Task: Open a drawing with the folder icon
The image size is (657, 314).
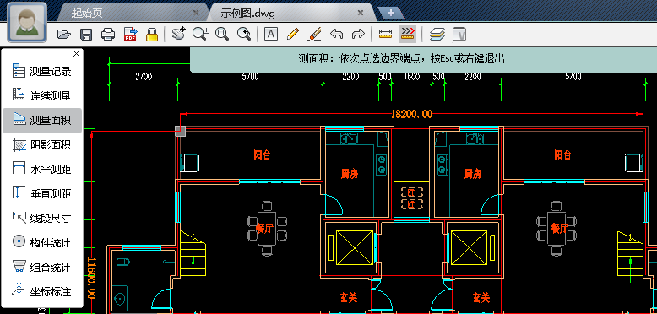Action: [x=64, y=35]
